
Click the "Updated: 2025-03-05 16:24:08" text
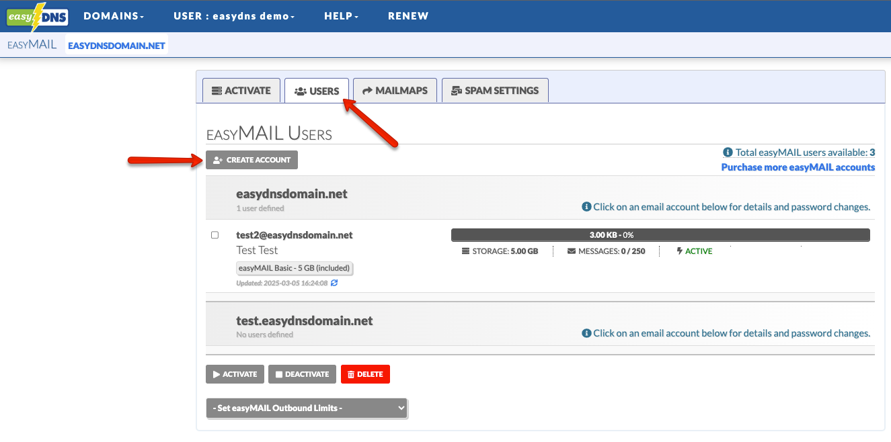coord(282,283)
